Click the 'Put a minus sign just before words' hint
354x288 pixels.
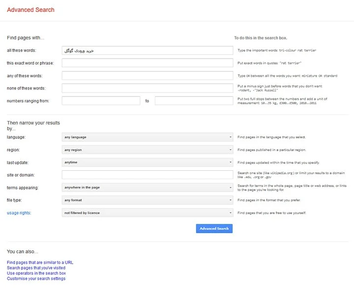click(x=280, y=88)
